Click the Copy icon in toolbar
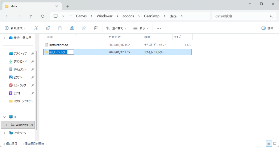Screen dimensions: 279x147 [48, 28]
